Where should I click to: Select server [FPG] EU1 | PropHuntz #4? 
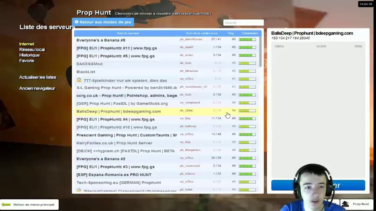pyautogui.click(x=166, y=119)
